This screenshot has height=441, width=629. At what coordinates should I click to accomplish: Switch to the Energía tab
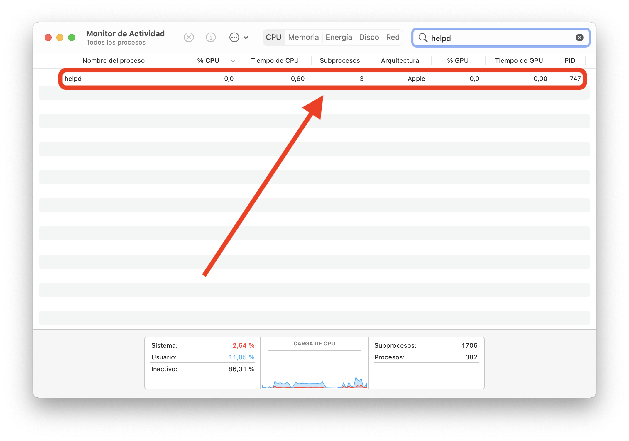pyautogui.click(x=339, y=38)
